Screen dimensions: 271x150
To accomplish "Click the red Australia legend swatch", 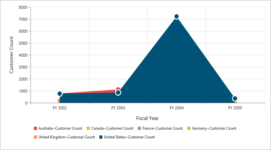I will click(35, 128).
